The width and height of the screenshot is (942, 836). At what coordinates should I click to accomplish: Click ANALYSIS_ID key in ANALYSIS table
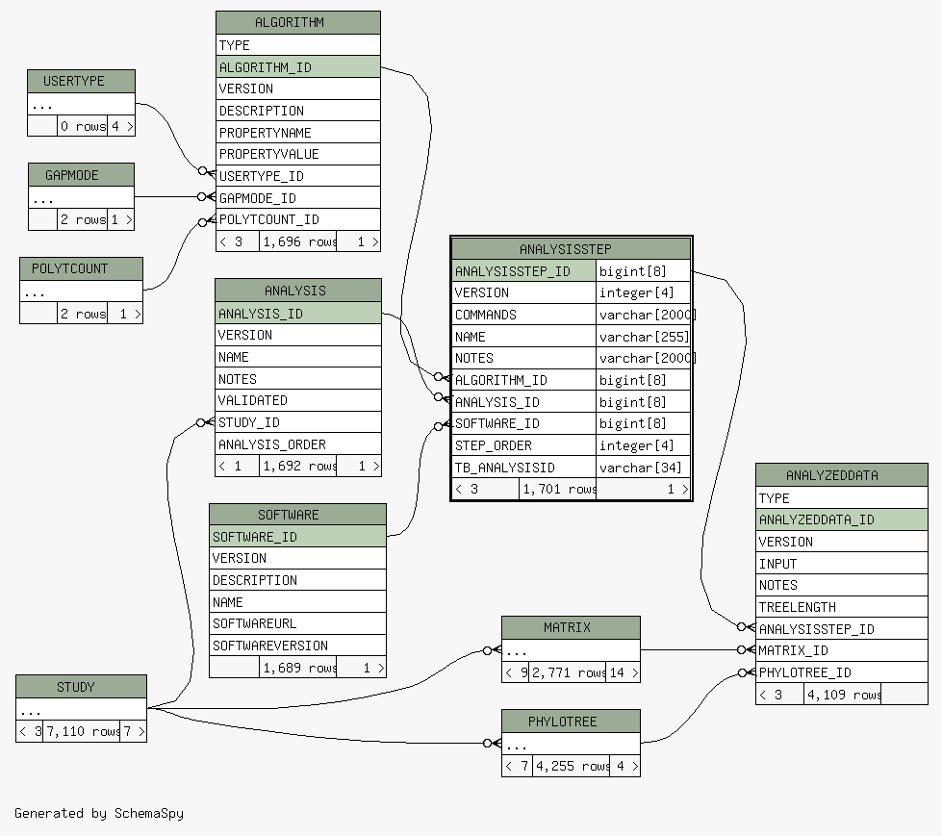[298, 313]
